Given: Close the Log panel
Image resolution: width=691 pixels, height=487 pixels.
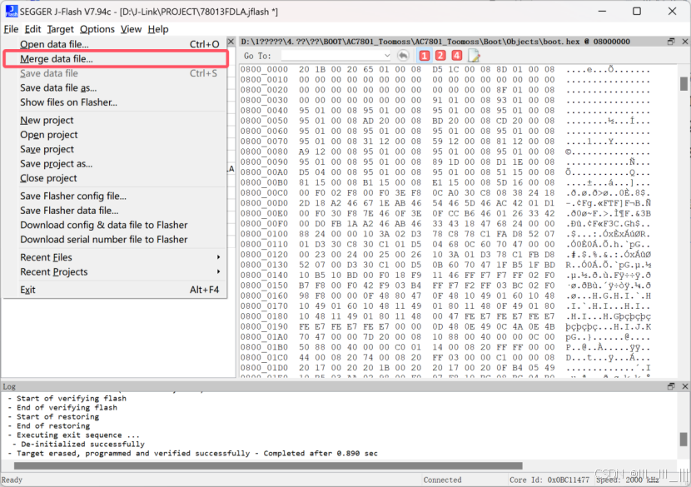Looking at the screenshot, I should pyautogui.click(x=685, y=386).
